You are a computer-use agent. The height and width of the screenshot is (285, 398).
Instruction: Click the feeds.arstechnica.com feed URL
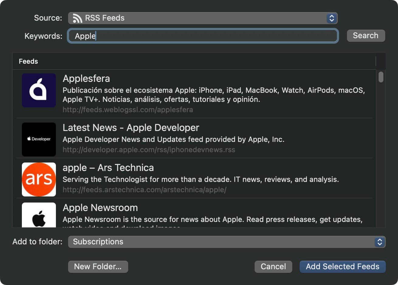(x=145, y=189)
